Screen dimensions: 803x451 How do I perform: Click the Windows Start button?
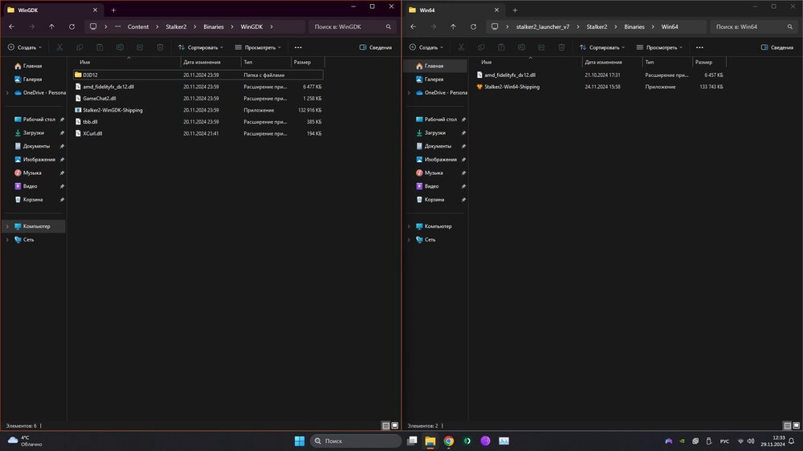tap(299, 441)
